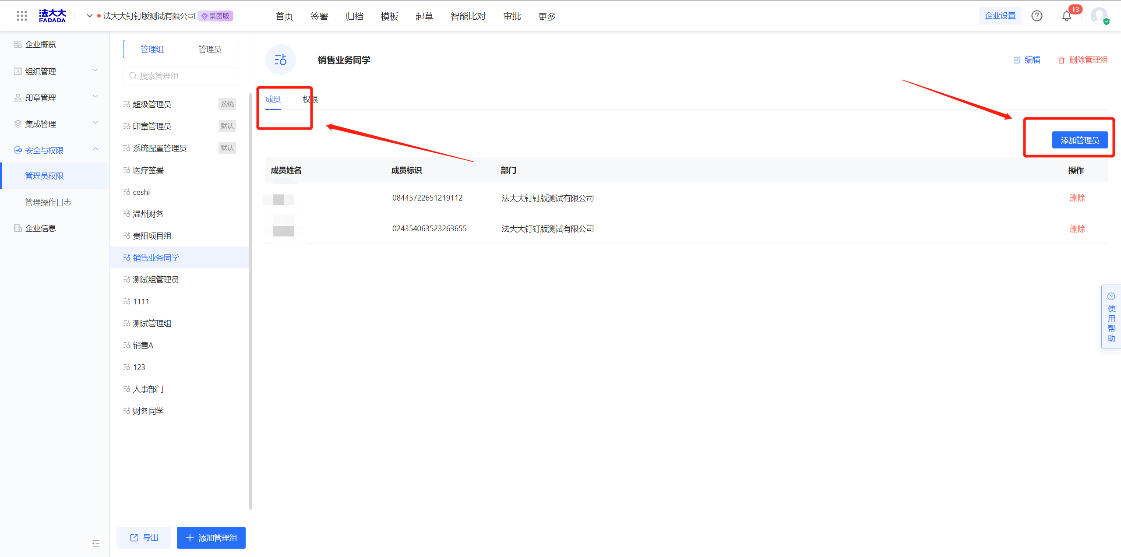Switch to the 管理员 toggle tab
1121x557 pixels.
point(210,49)
